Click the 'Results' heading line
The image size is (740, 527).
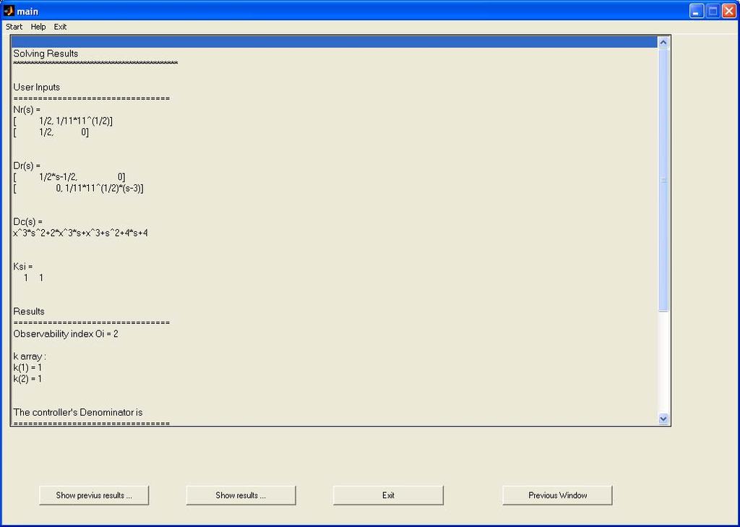(x=334, y=311)
